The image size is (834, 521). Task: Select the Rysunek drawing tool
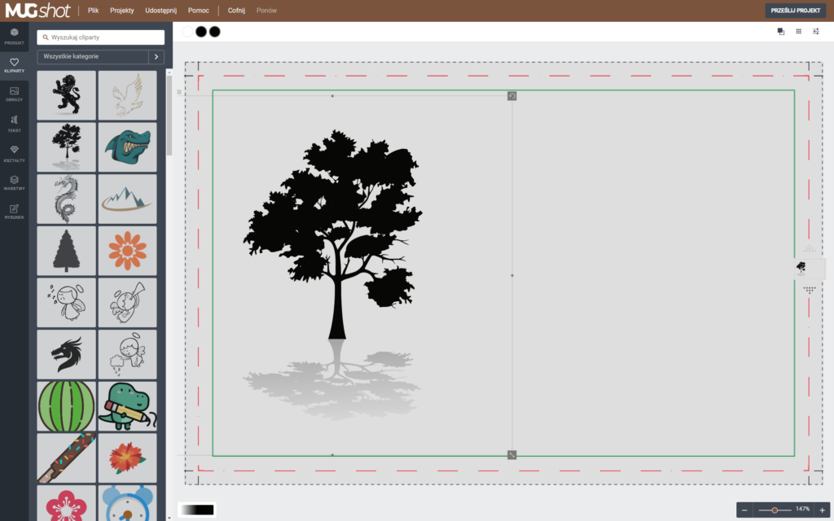click(x=14, y=211)
